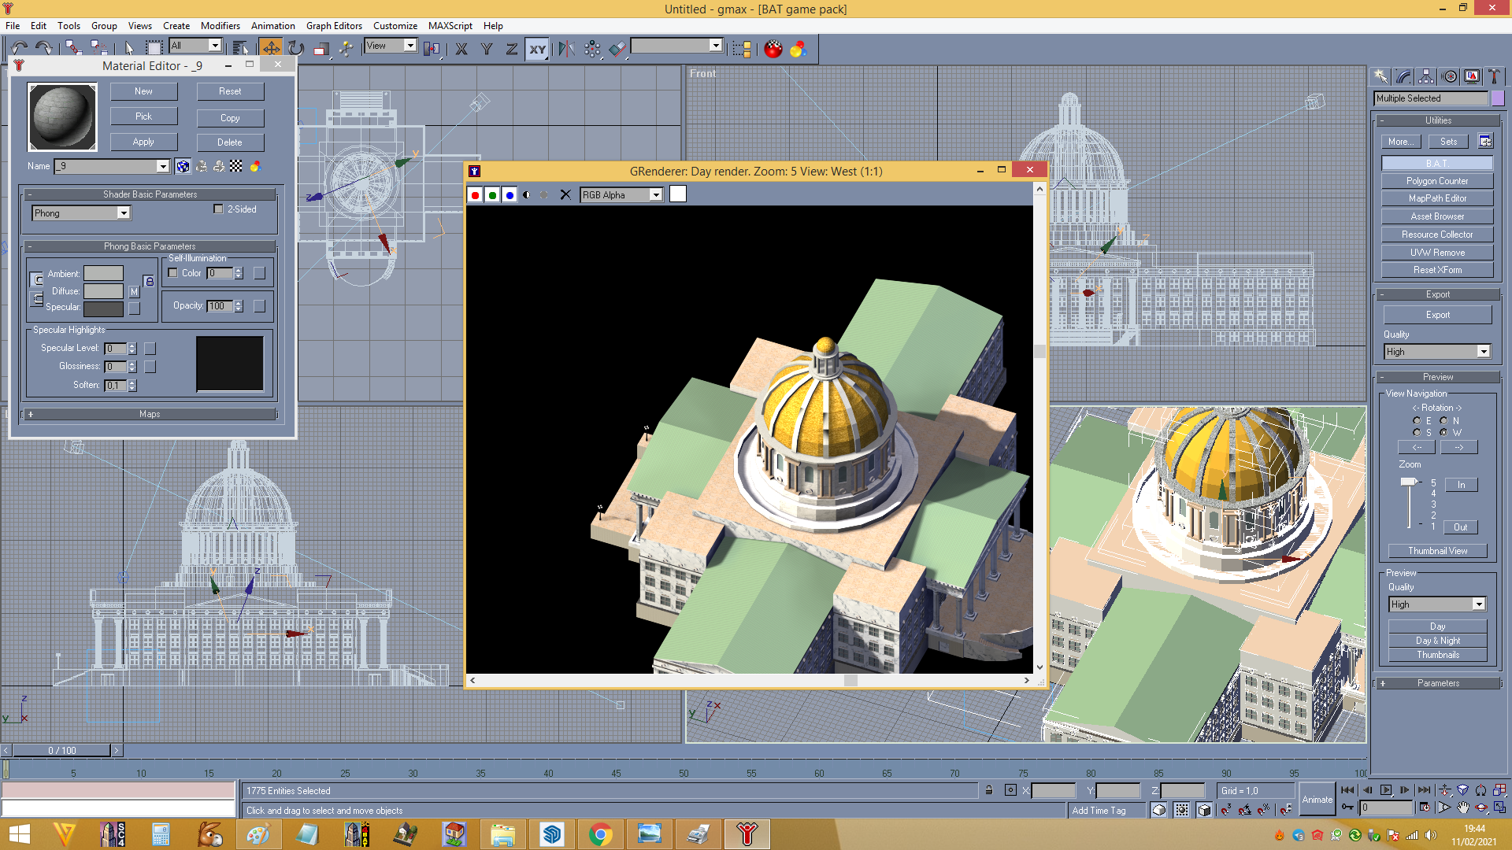The height and width of the screenshot is (850, 1512).
Task: Activate the Select and Scale tool
Action: tap(321, 49)
